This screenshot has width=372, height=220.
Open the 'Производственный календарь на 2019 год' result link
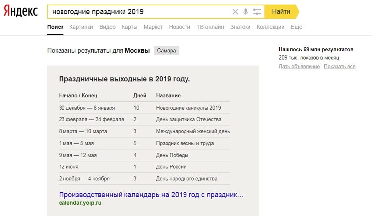(151, 195)
